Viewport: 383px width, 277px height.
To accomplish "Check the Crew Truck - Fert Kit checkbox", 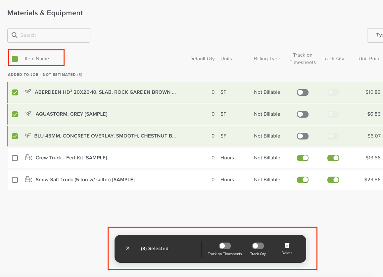I will pos(15,158).
